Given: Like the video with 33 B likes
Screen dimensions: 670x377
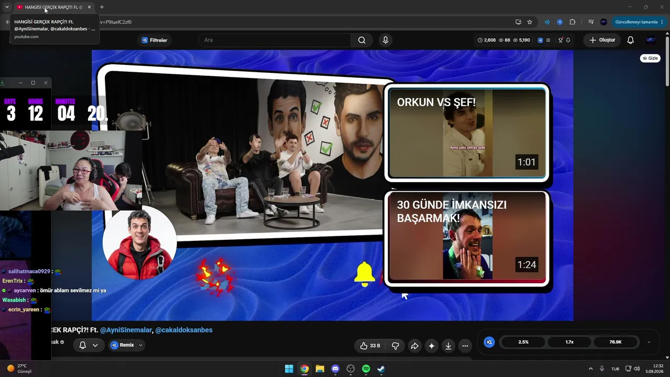Looking at the screenshot, I should click(x=370, y=346).
